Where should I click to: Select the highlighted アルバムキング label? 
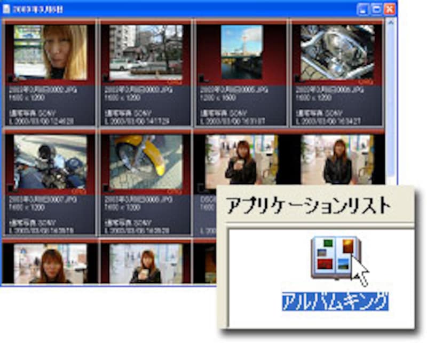(335, 301)
